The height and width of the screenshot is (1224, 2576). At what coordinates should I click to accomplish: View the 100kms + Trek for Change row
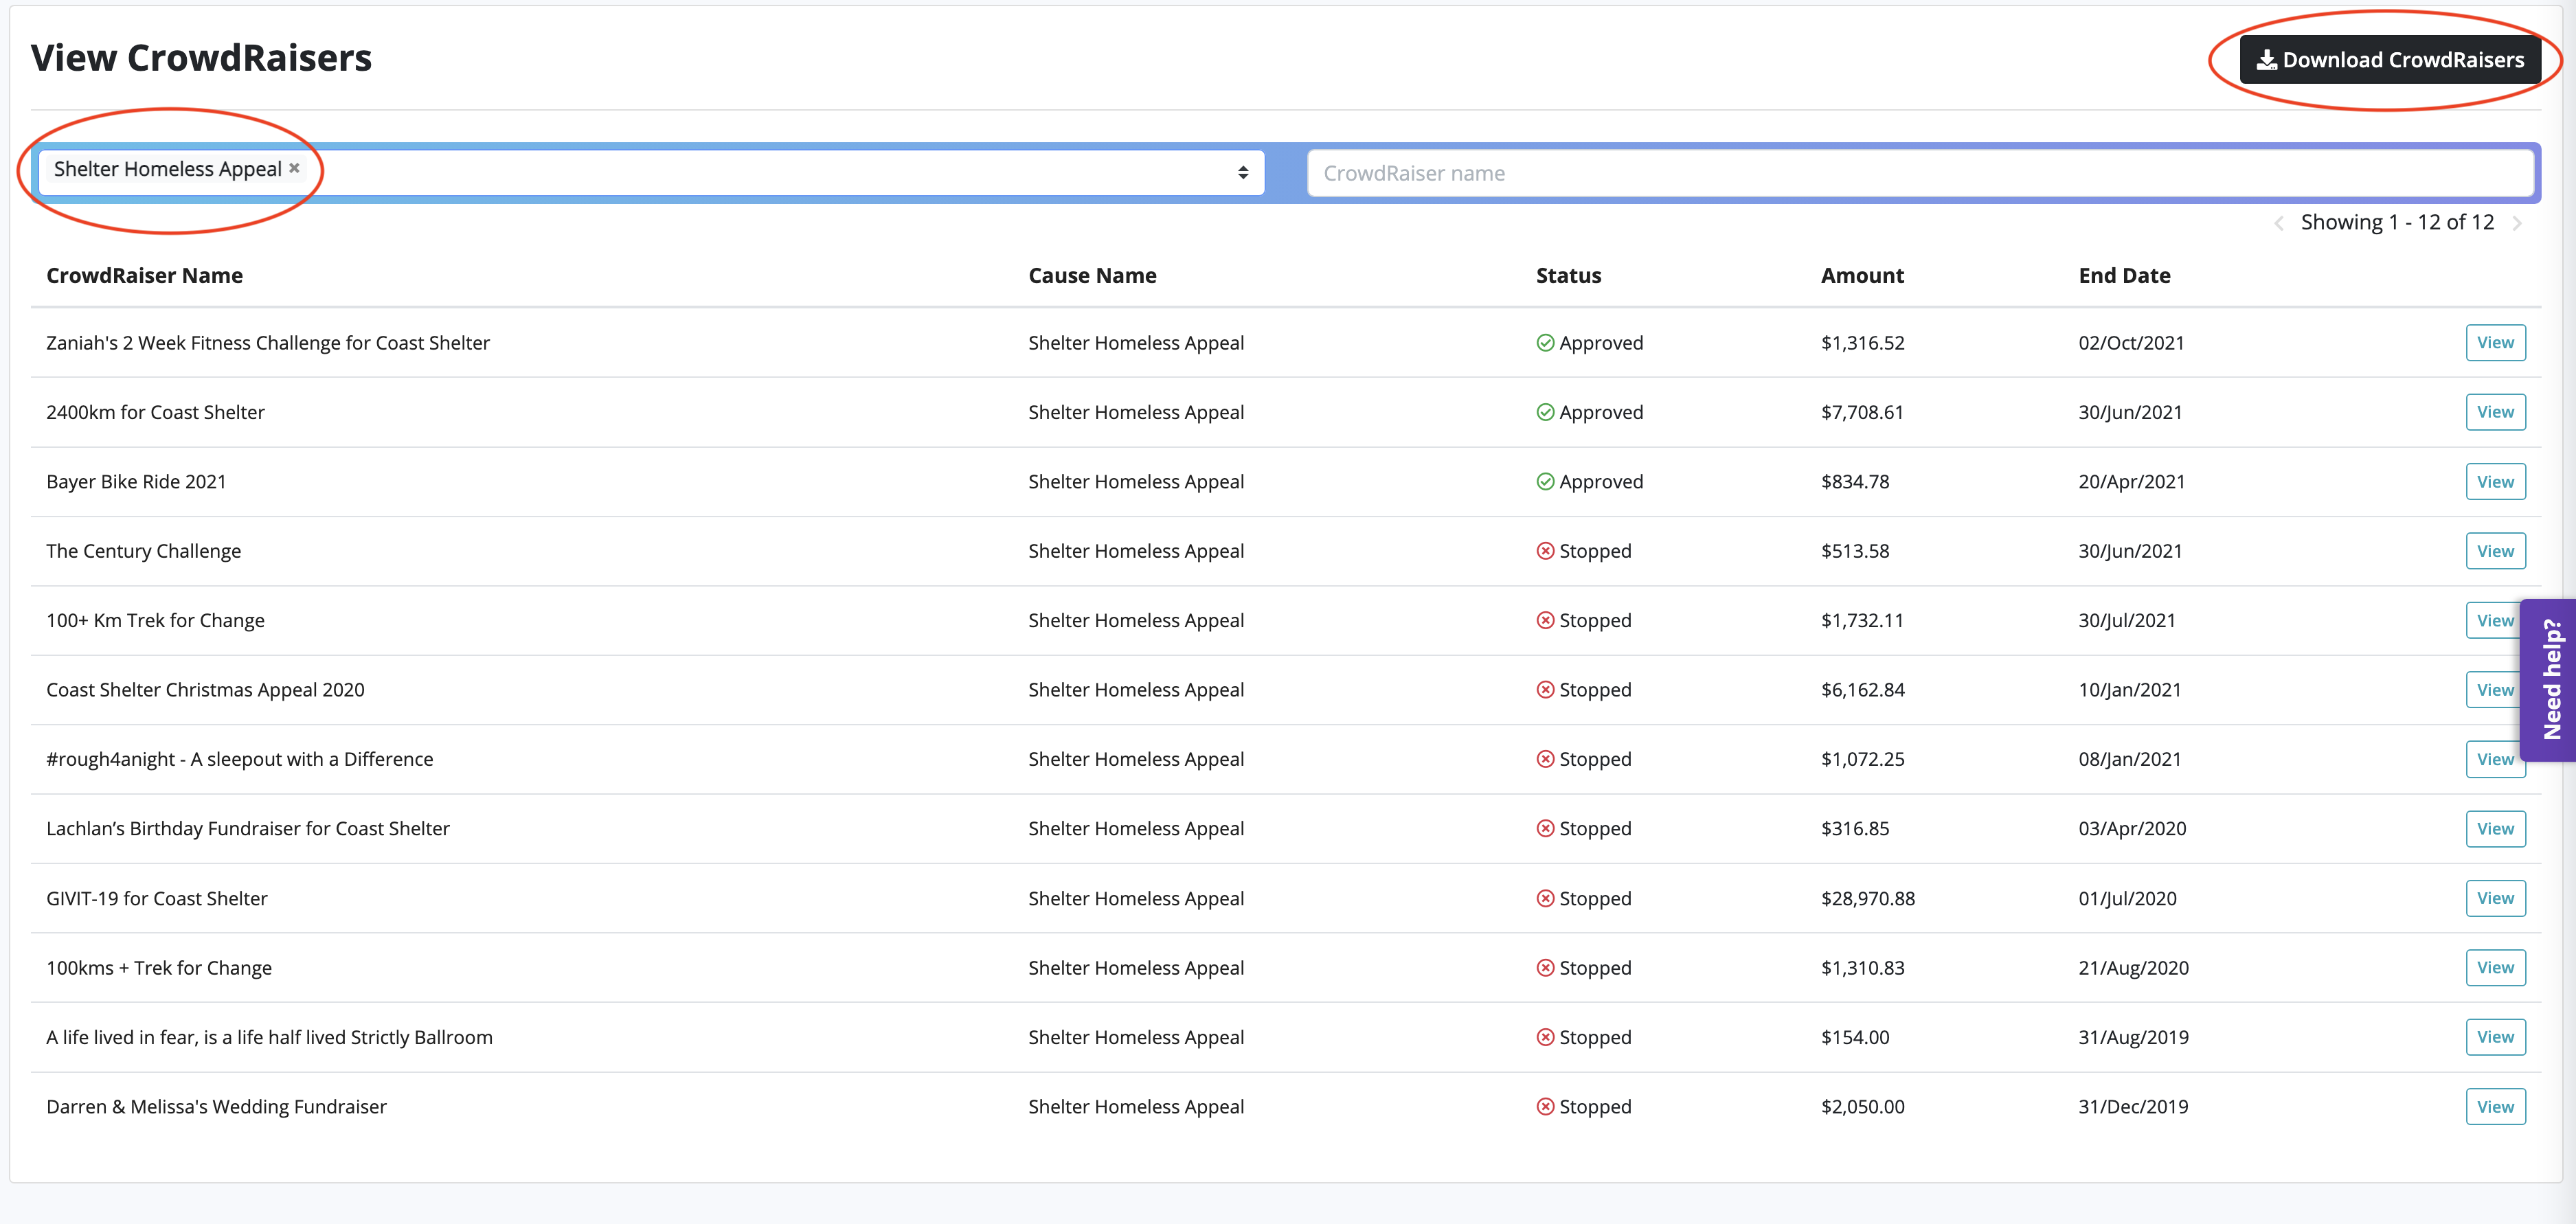2495,968
